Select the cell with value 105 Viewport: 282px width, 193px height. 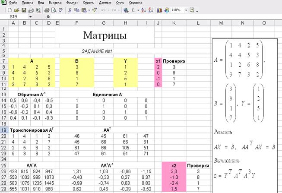125,148
